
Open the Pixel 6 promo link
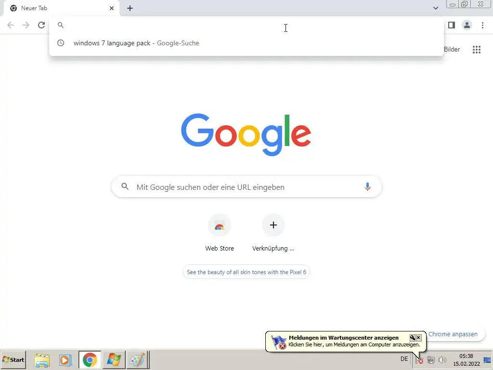pos(246,272)
